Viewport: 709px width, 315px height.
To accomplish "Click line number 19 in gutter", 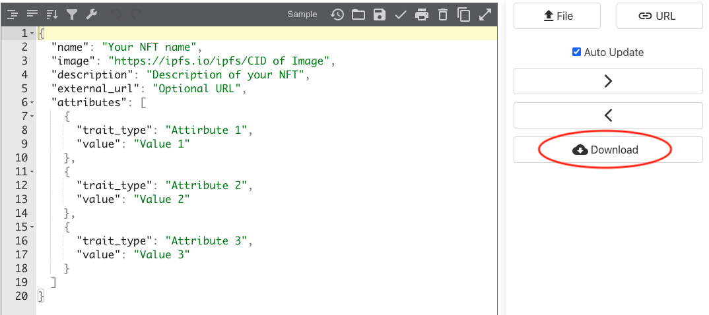I will click(x=21, y=282).
